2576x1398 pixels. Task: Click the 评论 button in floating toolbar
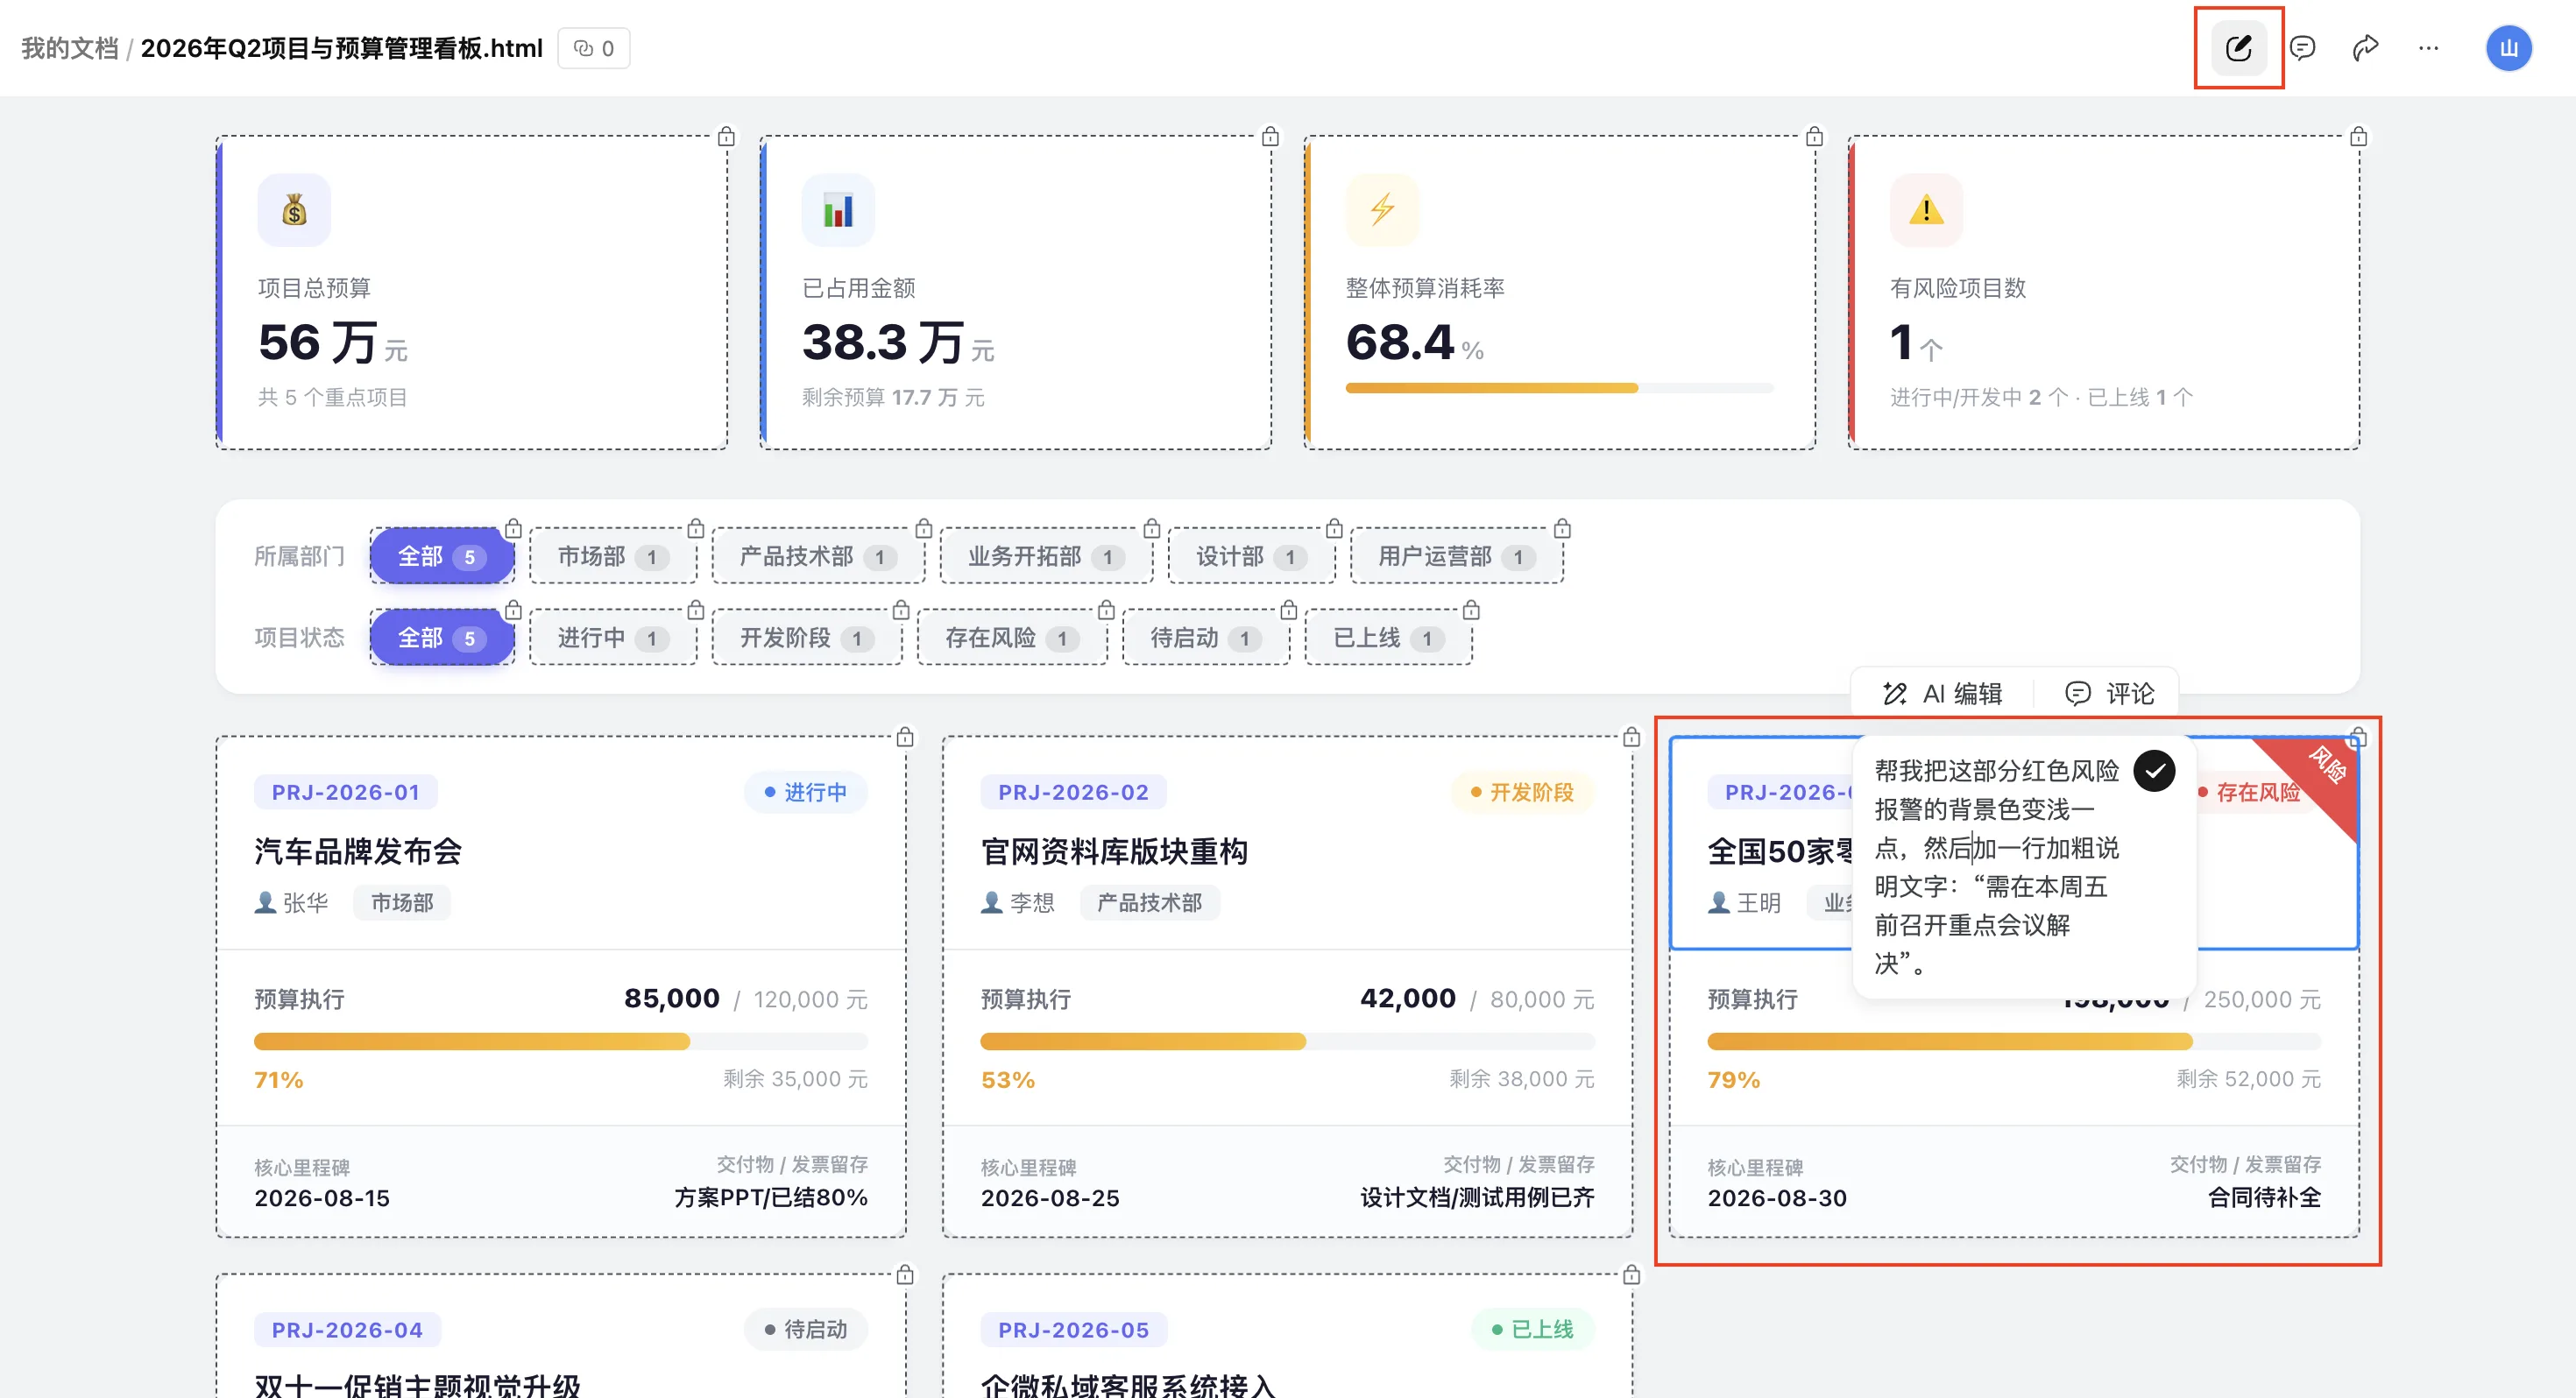(x=2110, y=693)
